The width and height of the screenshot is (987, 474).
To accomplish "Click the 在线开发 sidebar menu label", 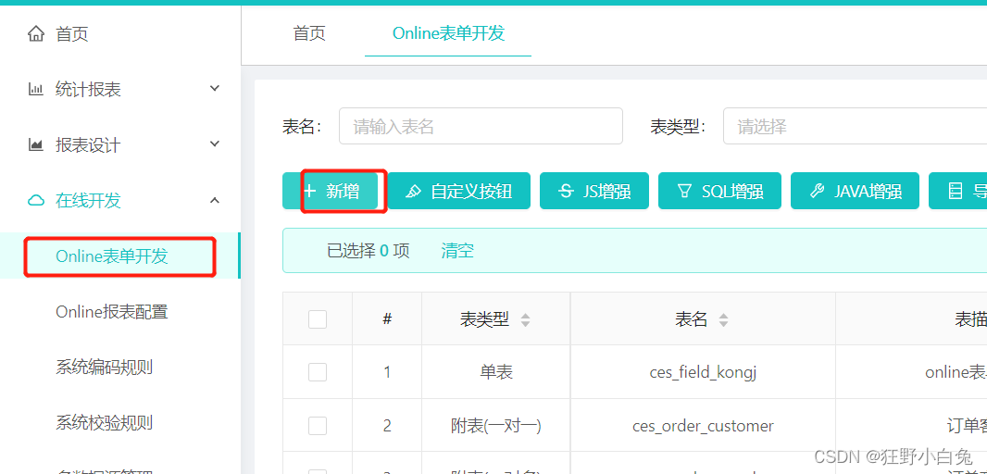I will tap(88, 201).
